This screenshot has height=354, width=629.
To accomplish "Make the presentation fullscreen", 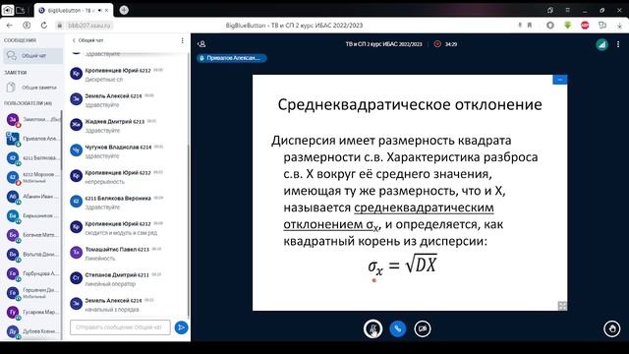I will click(562, 306).
